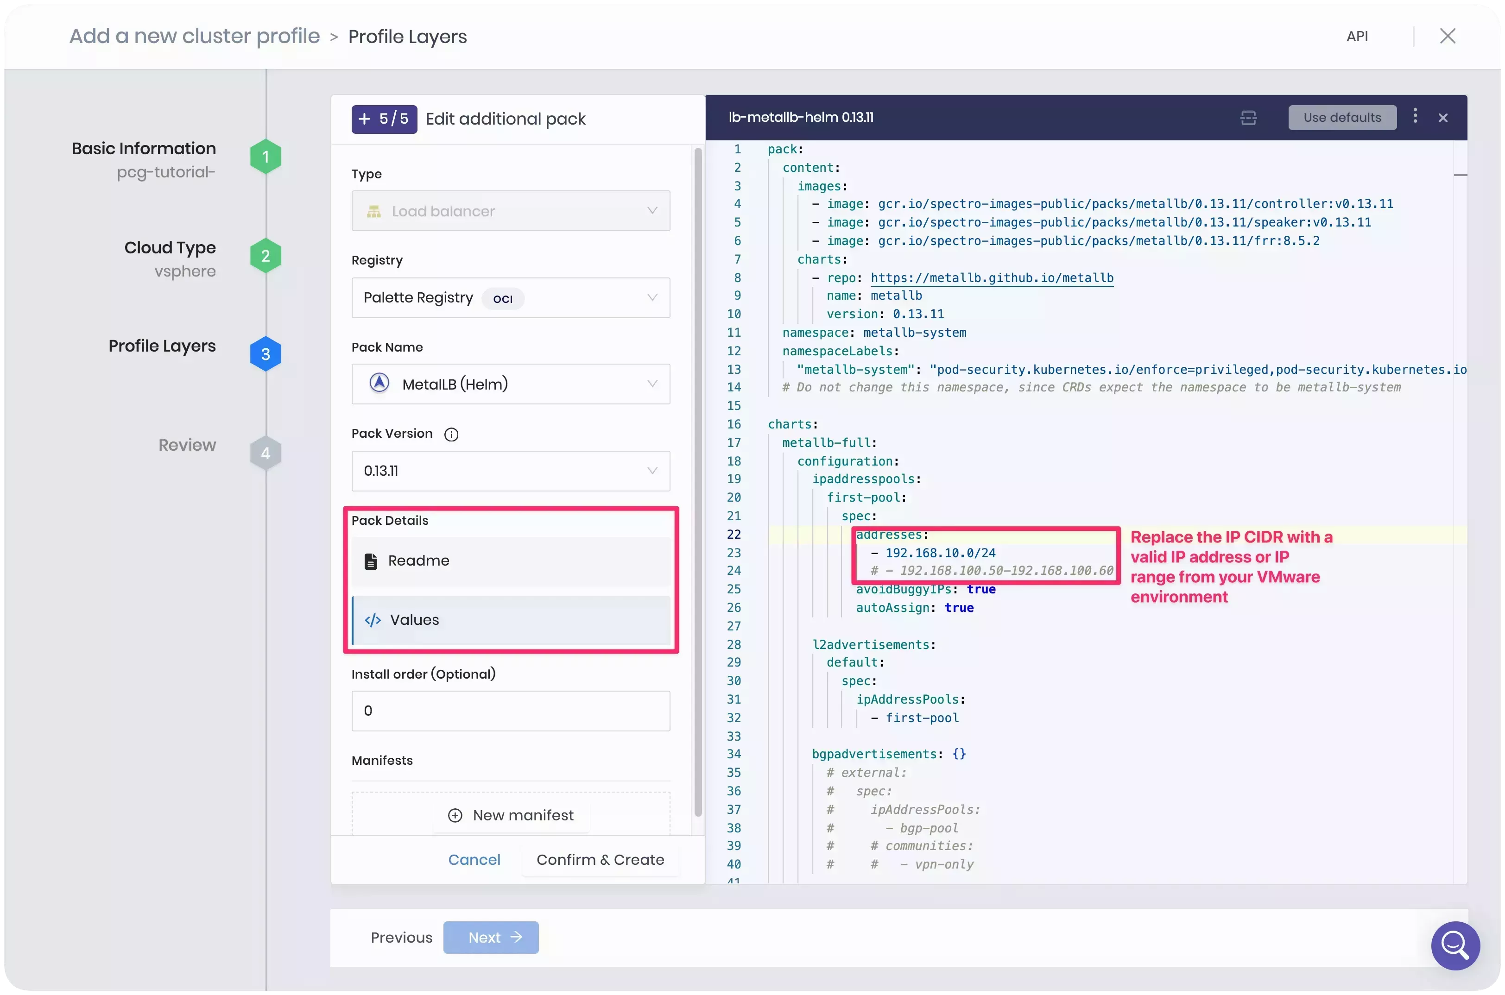1505x995 pixels.
Task: Close the lb-metallb-helm editor panel
Action: point(1443,118)
